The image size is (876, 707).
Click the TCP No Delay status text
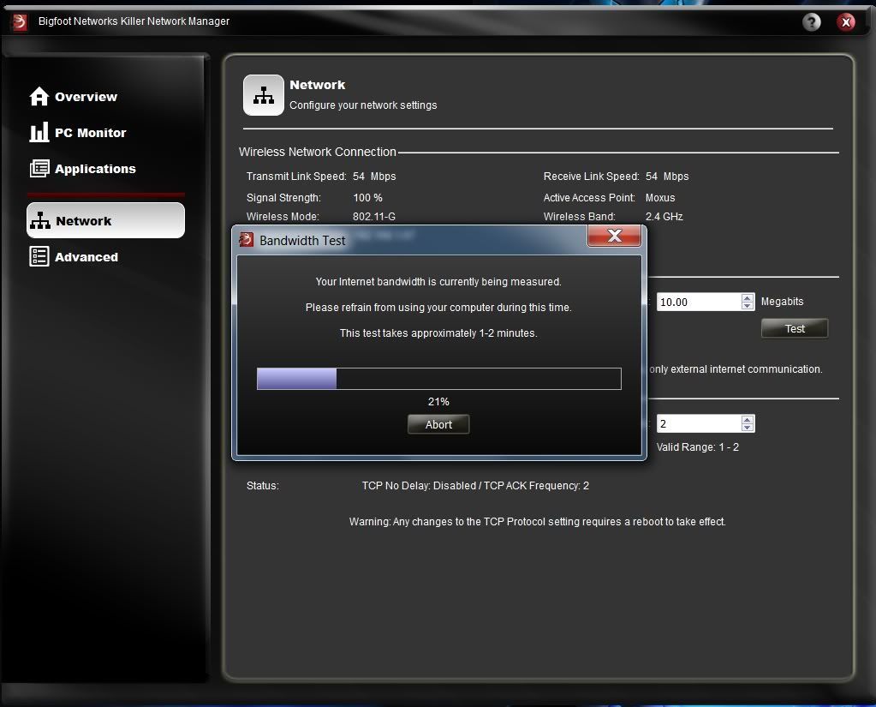475,486
